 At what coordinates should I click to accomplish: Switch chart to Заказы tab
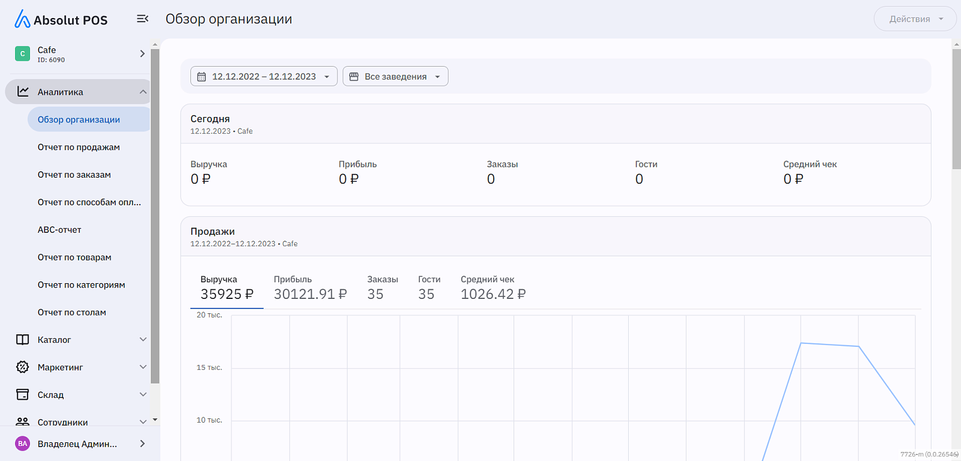[x=383, y=288]
